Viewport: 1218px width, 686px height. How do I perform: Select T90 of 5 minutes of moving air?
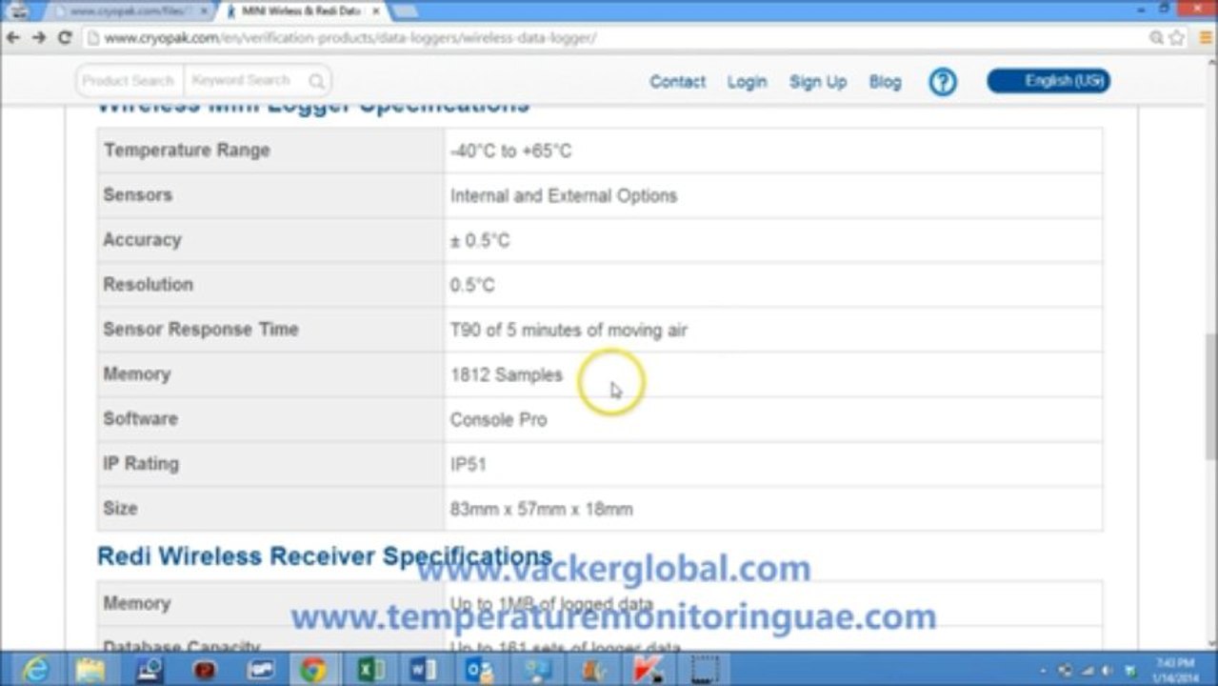[569, 331]
